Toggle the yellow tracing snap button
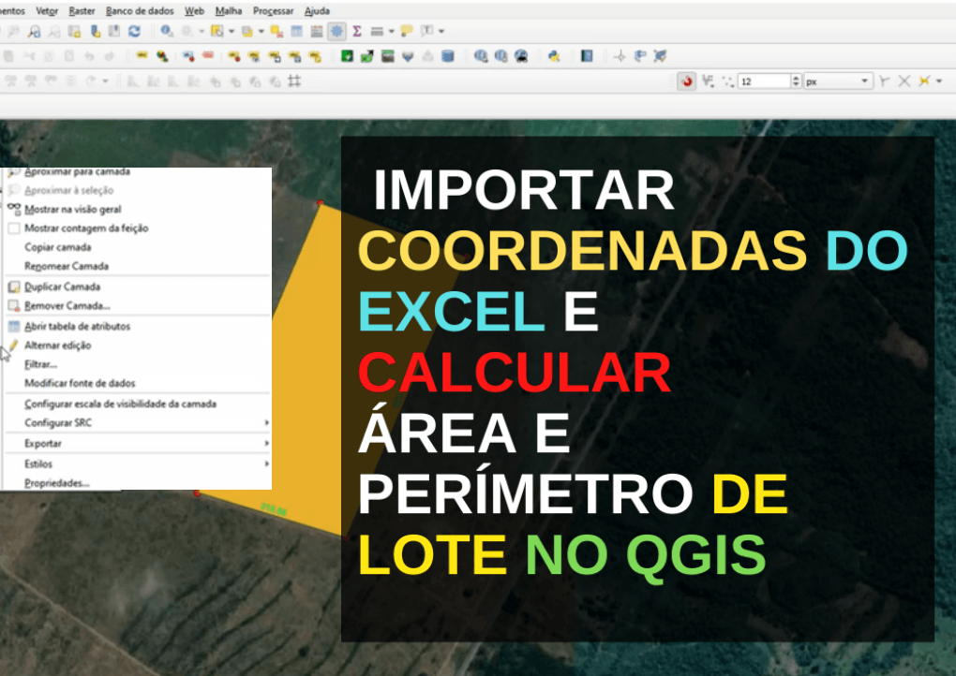 [x=924, y=81]
